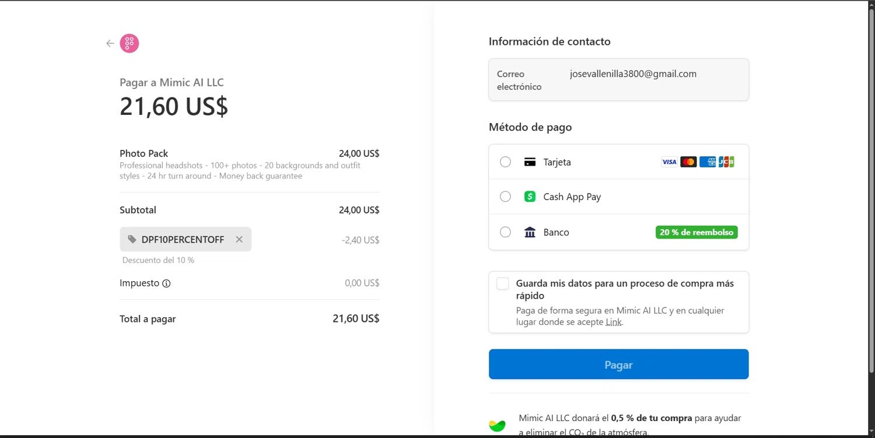The width and height of the screenshot is (875, 438).
Task: Select the Banco payment radio button
Action: 505,232
